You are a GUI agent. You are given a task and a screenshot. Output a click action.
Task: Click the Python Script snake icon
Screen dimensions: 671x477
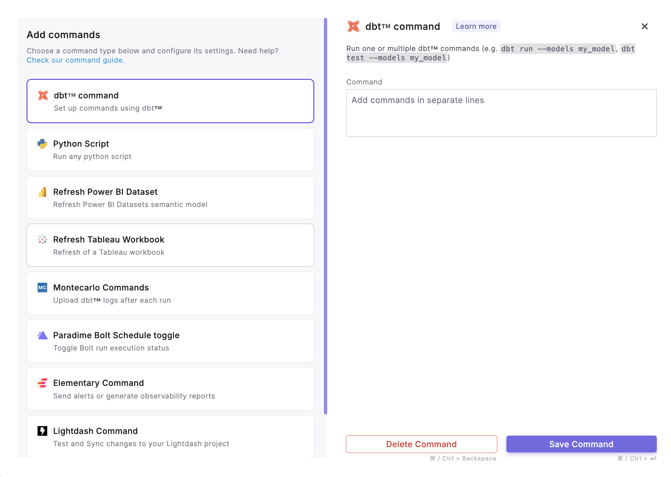tap(42, 144)
